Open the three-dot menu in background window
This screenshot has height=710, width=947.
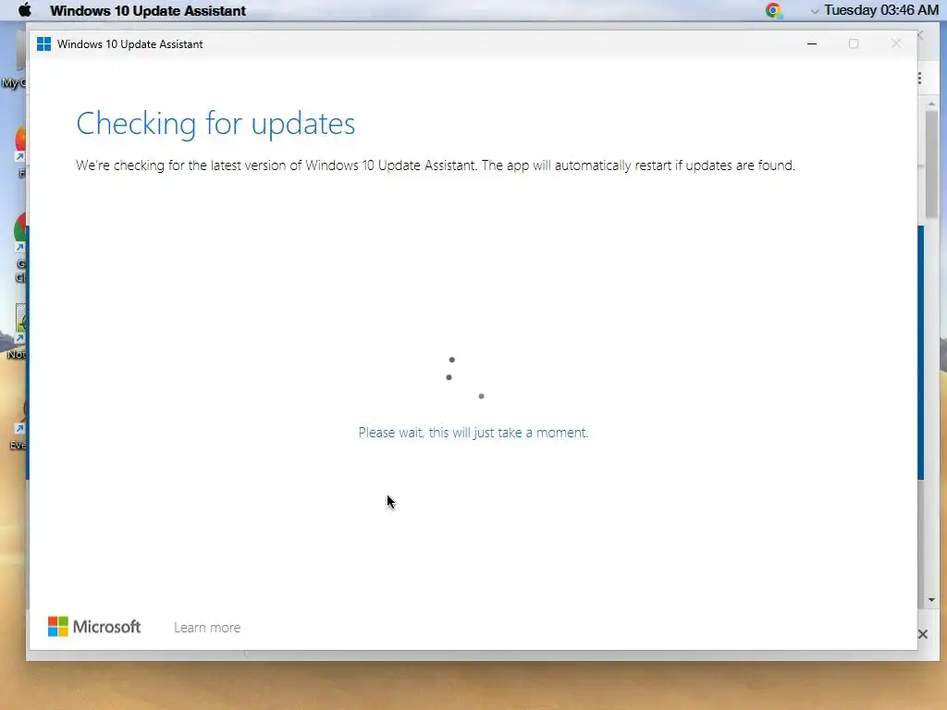pyautogui.click(x=920, y=78)
